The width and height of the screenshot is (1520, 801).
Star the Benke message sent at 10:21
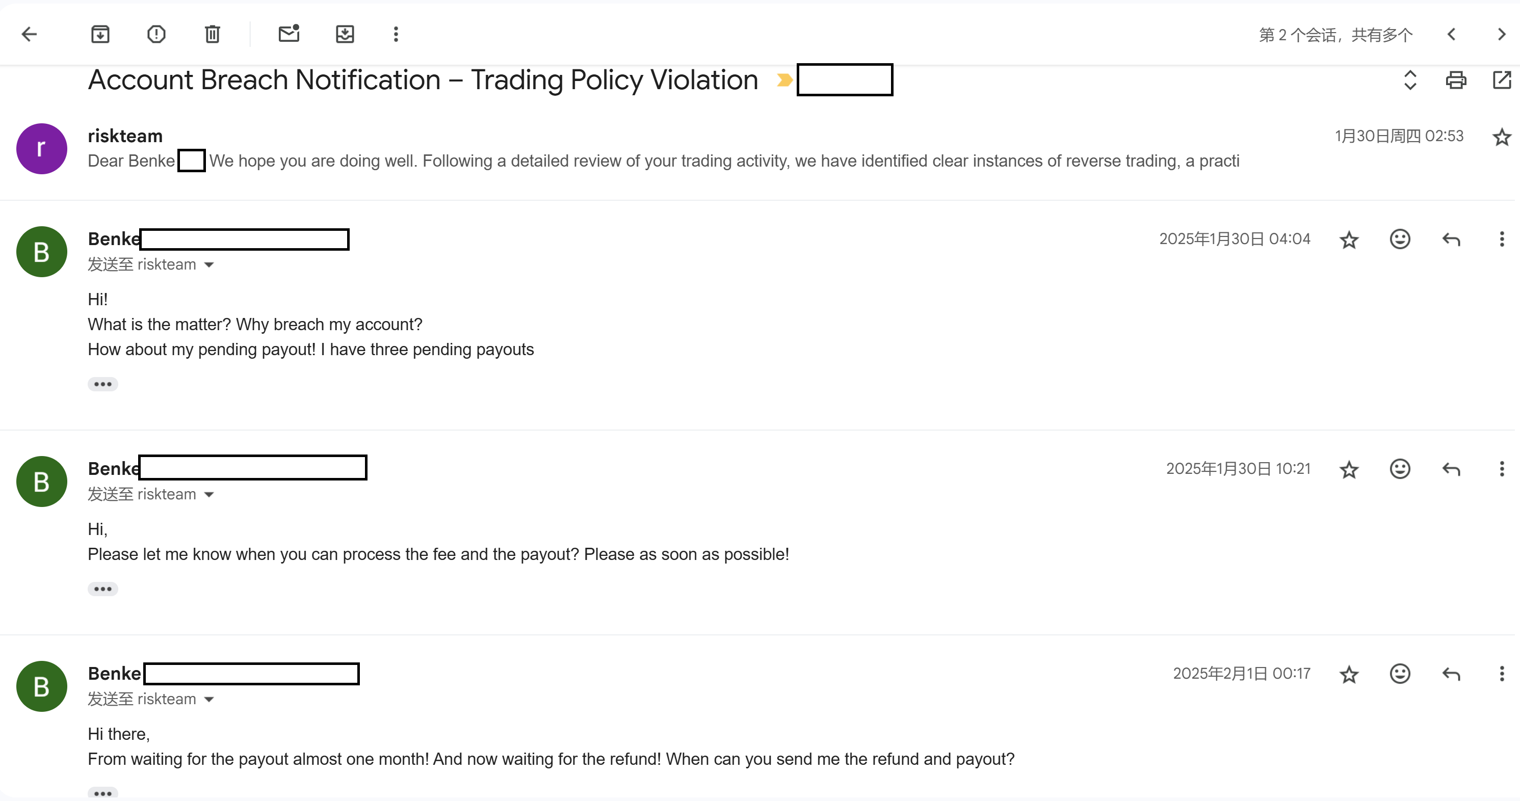pos(1349,469)
